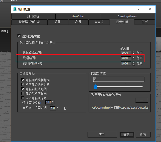Select the 视觉样式和外观 tab
161x142 pixels.
point(29,22)
